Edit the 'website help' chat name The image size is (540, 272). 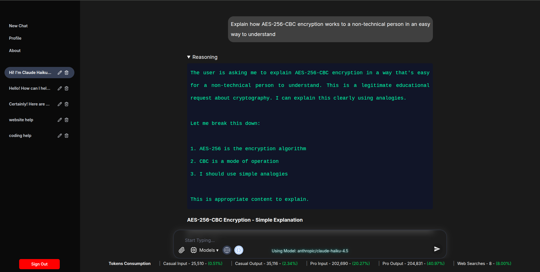[60, 120]
